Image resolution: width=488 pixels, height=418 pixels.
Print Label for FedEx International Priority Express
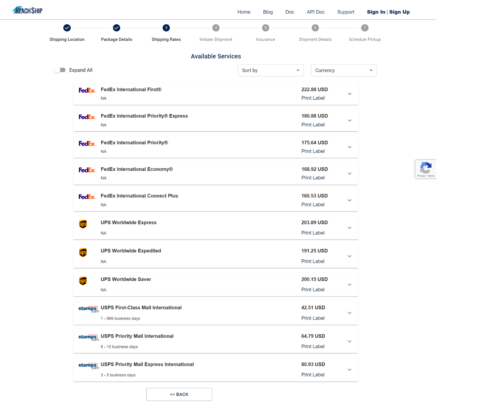(x=313, y=125)
